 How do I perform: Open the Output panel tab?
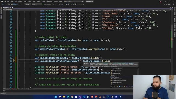coord(5,91)
